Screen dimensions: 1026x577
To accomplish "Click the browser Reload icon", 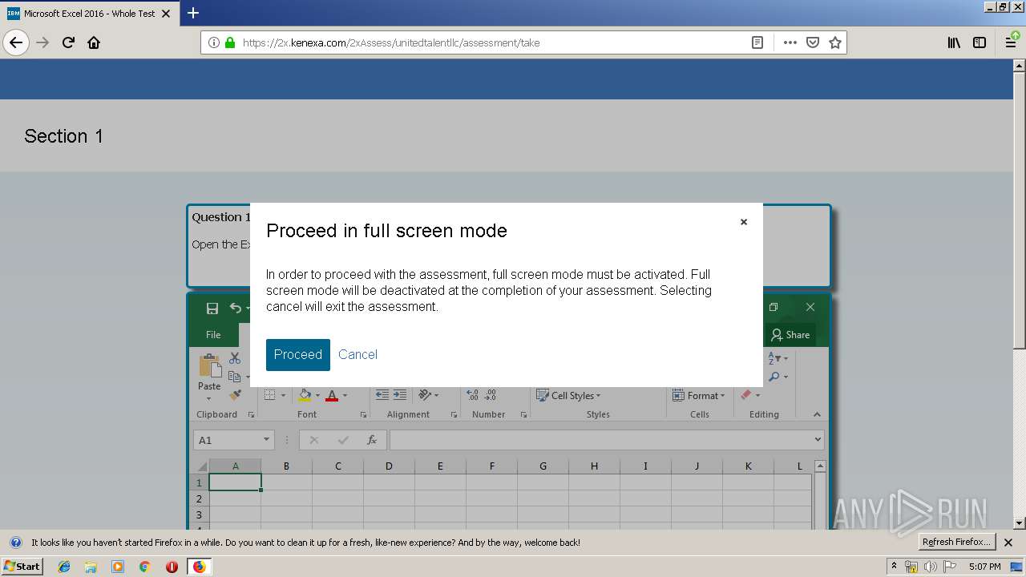I will [68, 42].
